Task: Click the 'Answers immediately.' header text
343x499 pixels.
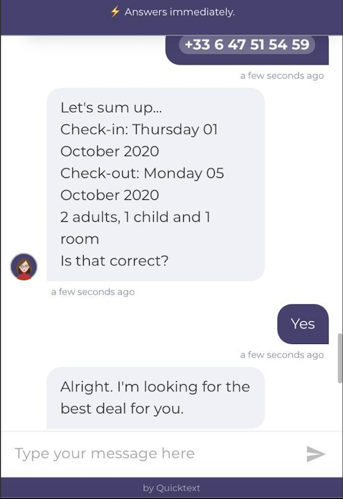Action: (179, 12)
